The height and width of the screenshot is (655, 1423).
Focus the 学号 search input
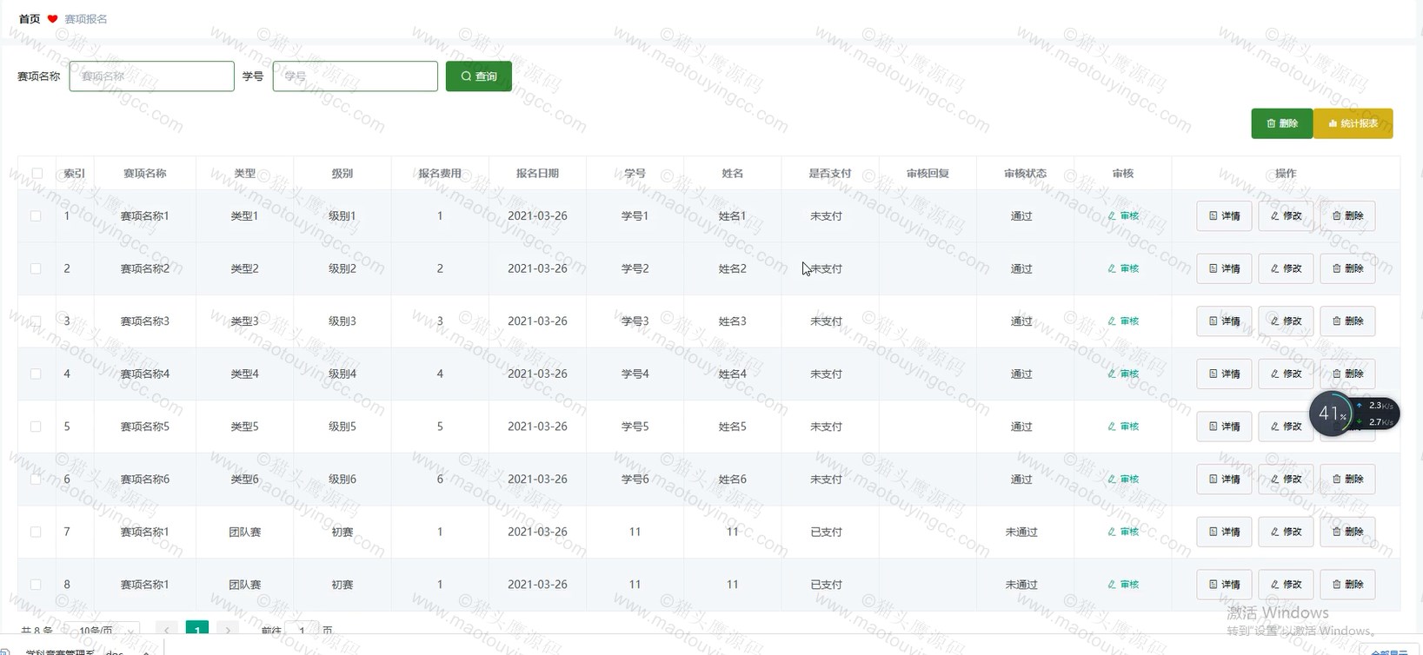point(355,76)
